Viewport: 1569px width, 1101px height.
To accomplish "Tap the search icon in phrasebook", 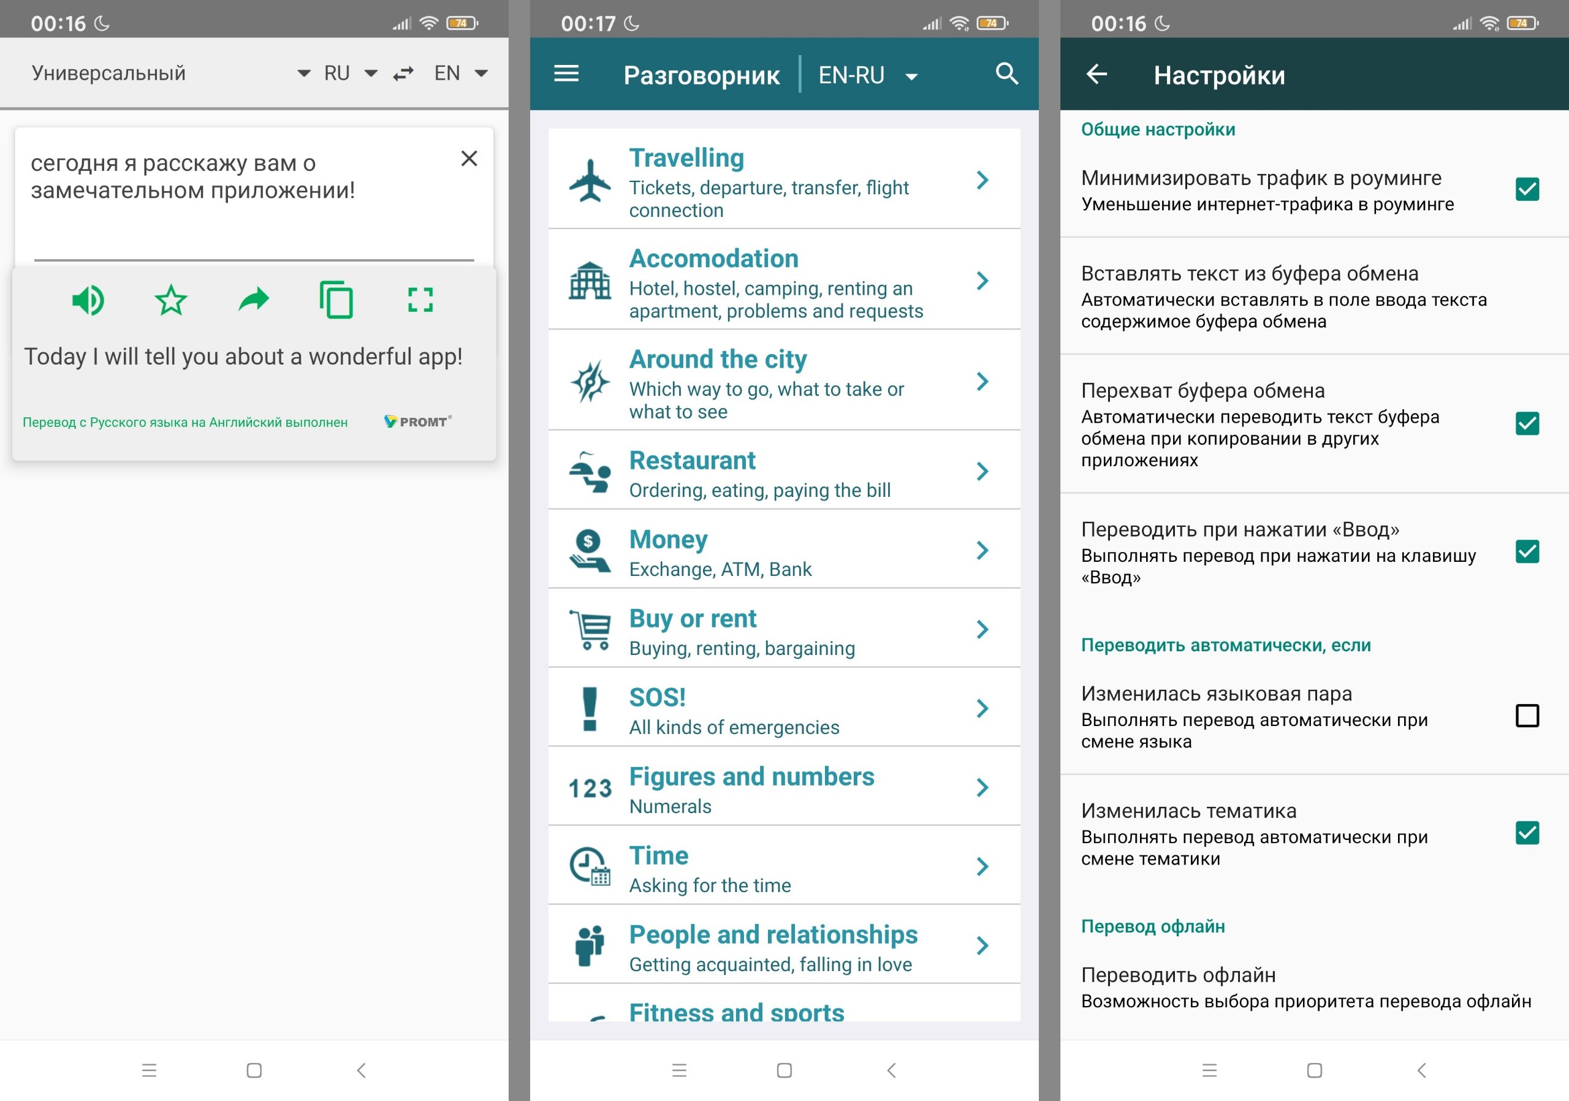I will 1008,74.
